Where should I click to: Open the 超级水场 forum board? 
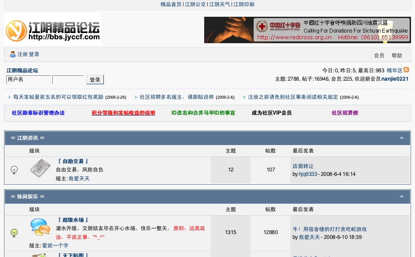pyautogui.click(x=73, y=220)
